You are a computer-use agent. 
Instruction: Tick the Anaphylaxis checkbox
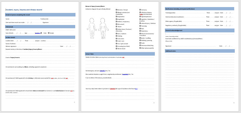pos(116,19)
